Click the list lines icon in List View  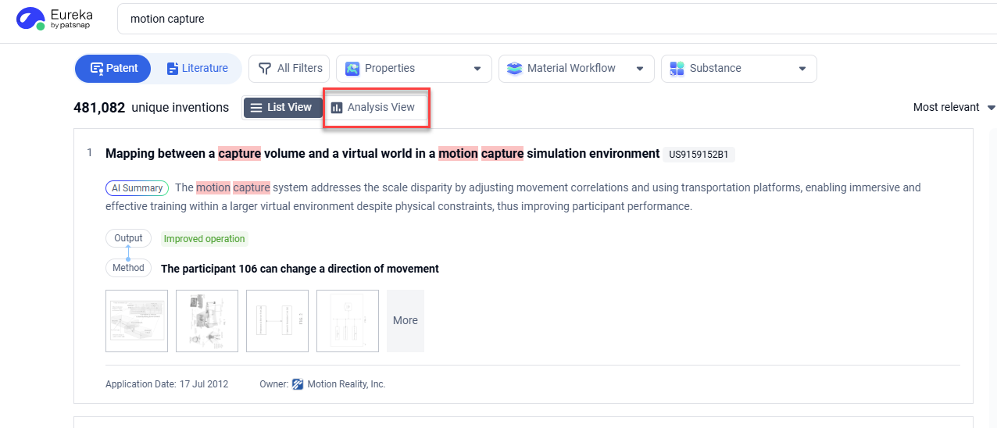[x=256, y=108]
